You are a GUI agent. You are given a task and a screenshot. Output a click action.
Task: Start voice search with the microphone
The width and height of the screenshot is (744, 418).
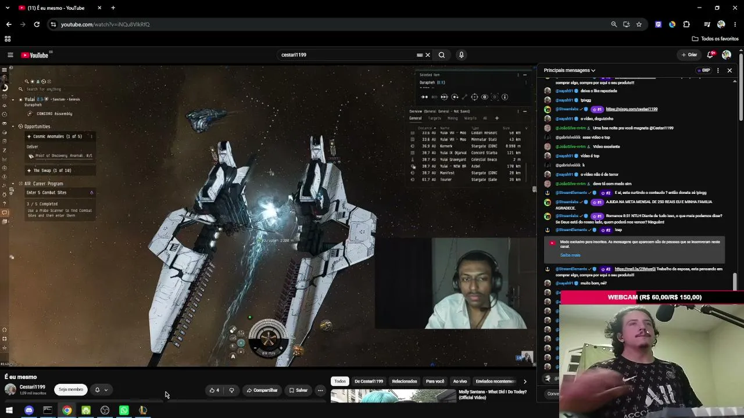[x=462, y=55]
